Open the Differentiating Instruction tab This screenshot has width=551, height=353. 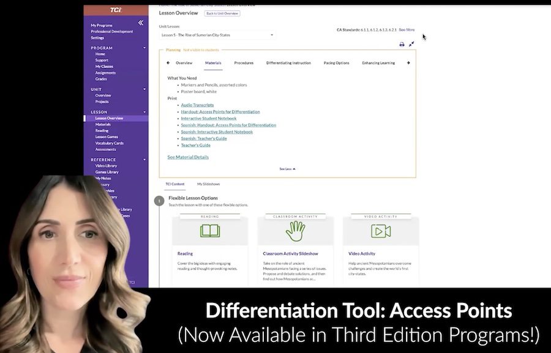pos(288,63)
